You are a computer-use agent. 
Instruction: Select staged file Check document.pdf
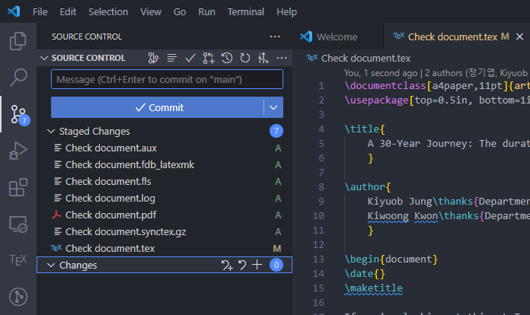click(x=164, y=215)
